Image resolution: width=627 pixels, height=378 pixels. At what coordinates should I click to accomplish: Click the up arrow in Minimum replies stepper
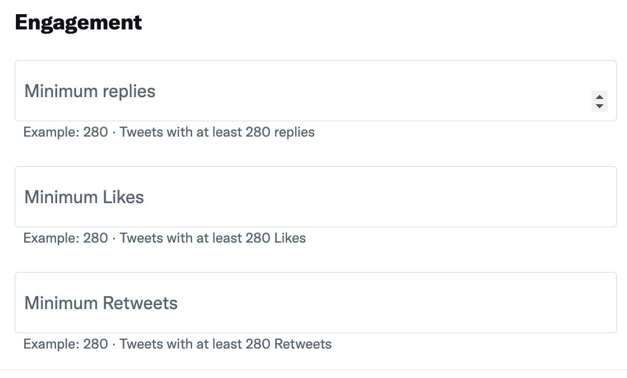[599, 97]
